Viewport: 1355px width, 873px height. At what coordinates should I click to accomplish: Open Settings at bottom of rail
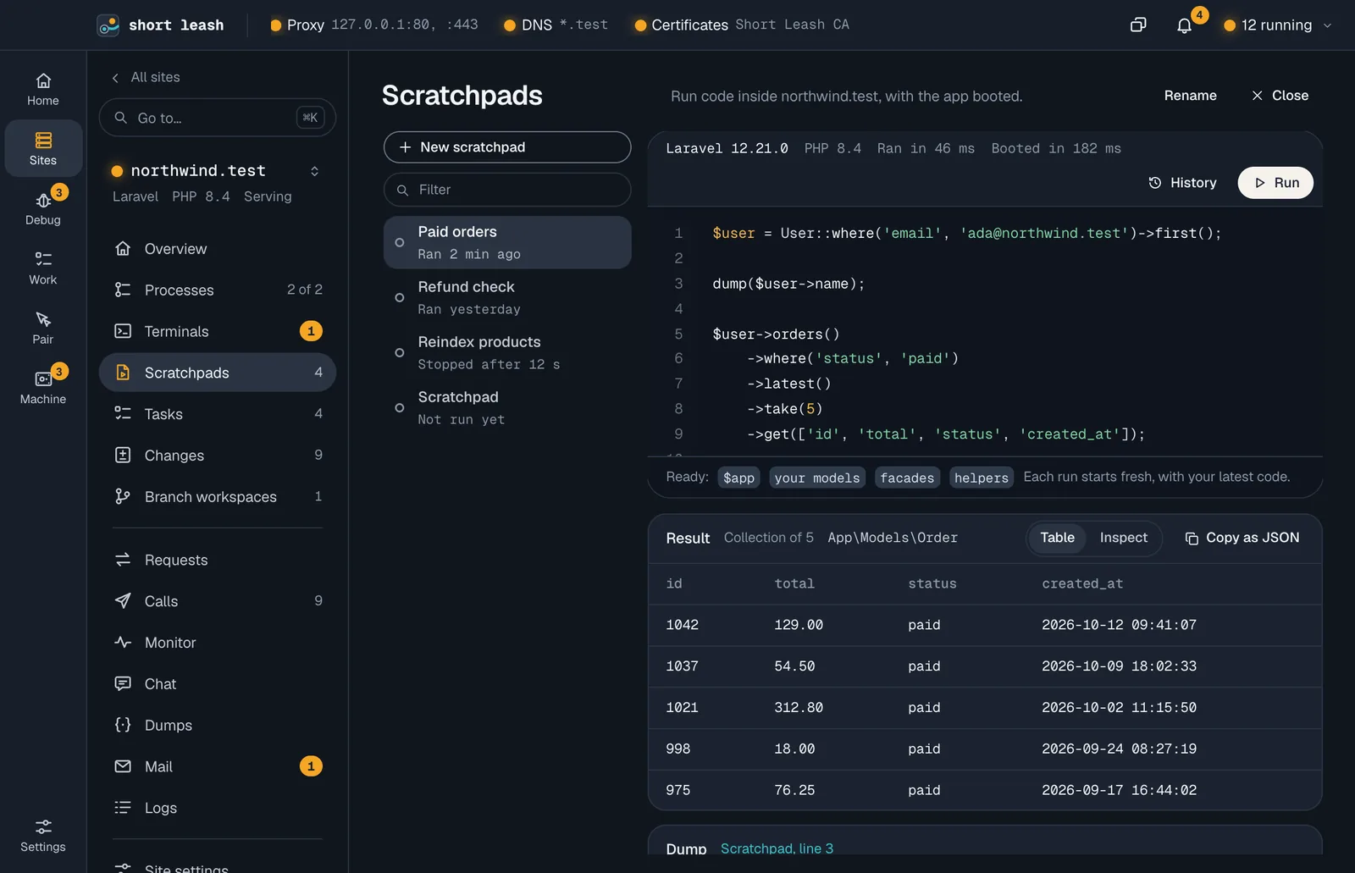click(43, 836)
